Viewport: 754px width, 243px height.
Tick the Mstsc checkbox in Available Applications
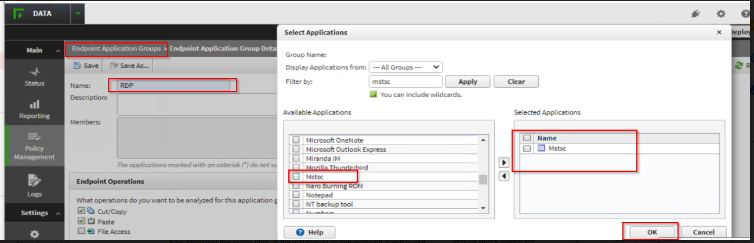pos(296,176)
